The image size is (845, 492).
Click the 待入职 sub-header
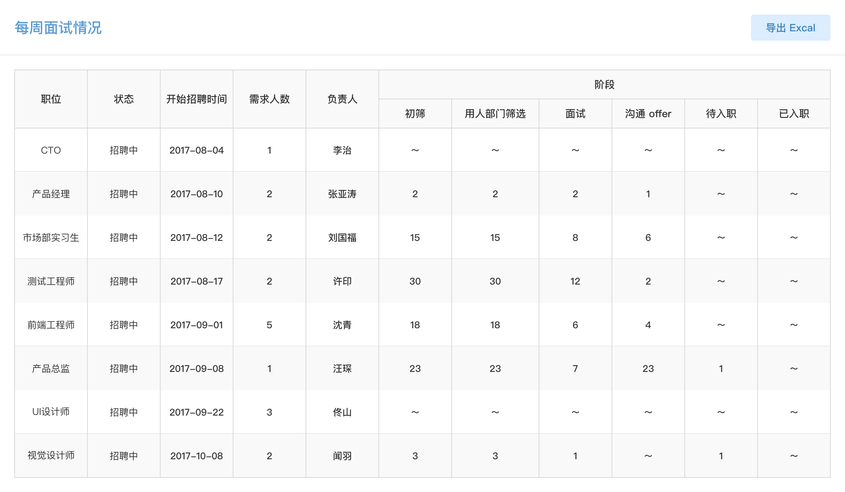[721, 114]
